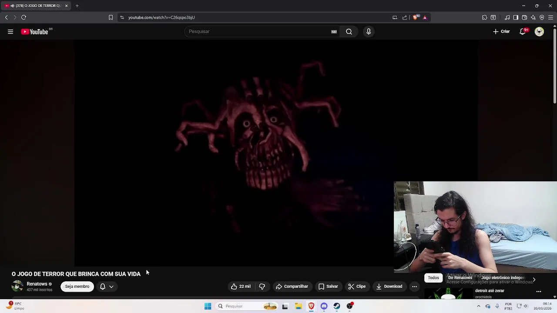Viewport: 557px width, 313px height.
Task: Open Brave Shields lion icon
Action: click(416, 17)
